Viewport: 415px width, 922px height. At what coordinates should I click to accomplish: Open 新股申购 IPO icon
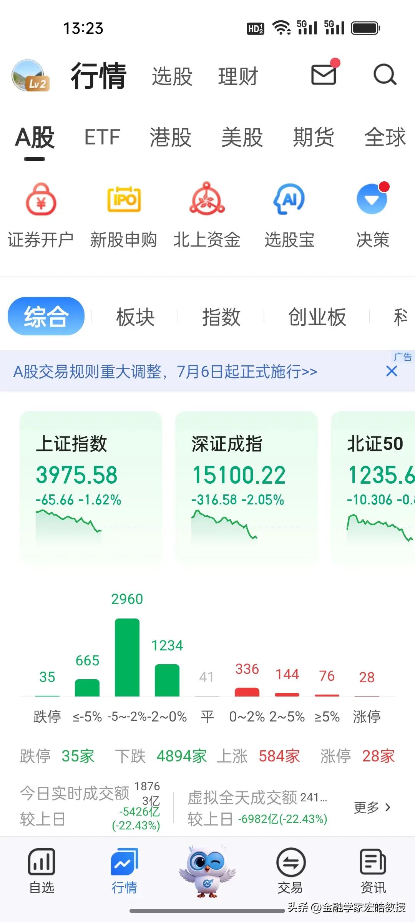point(124,199)
